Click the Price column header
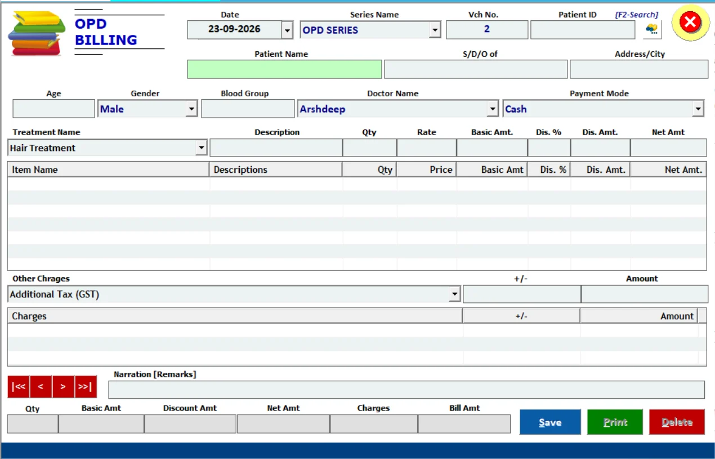This screenshot has width=715, height=459. click(x=426, y=170)
